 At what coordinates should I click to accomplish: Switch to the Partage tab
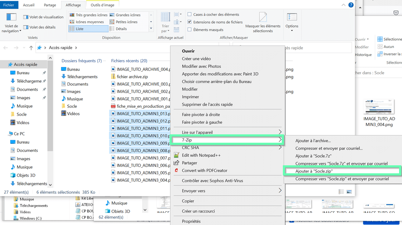click(x=50, y=5)
